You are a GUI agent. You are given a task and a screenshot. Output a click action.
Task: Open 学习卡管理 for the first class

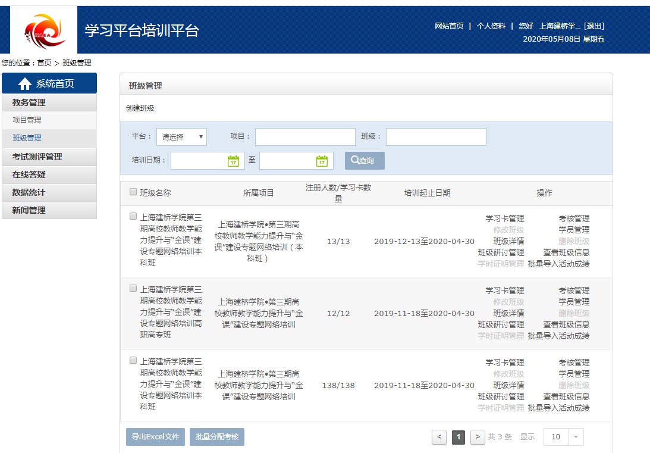coord(505,219)
